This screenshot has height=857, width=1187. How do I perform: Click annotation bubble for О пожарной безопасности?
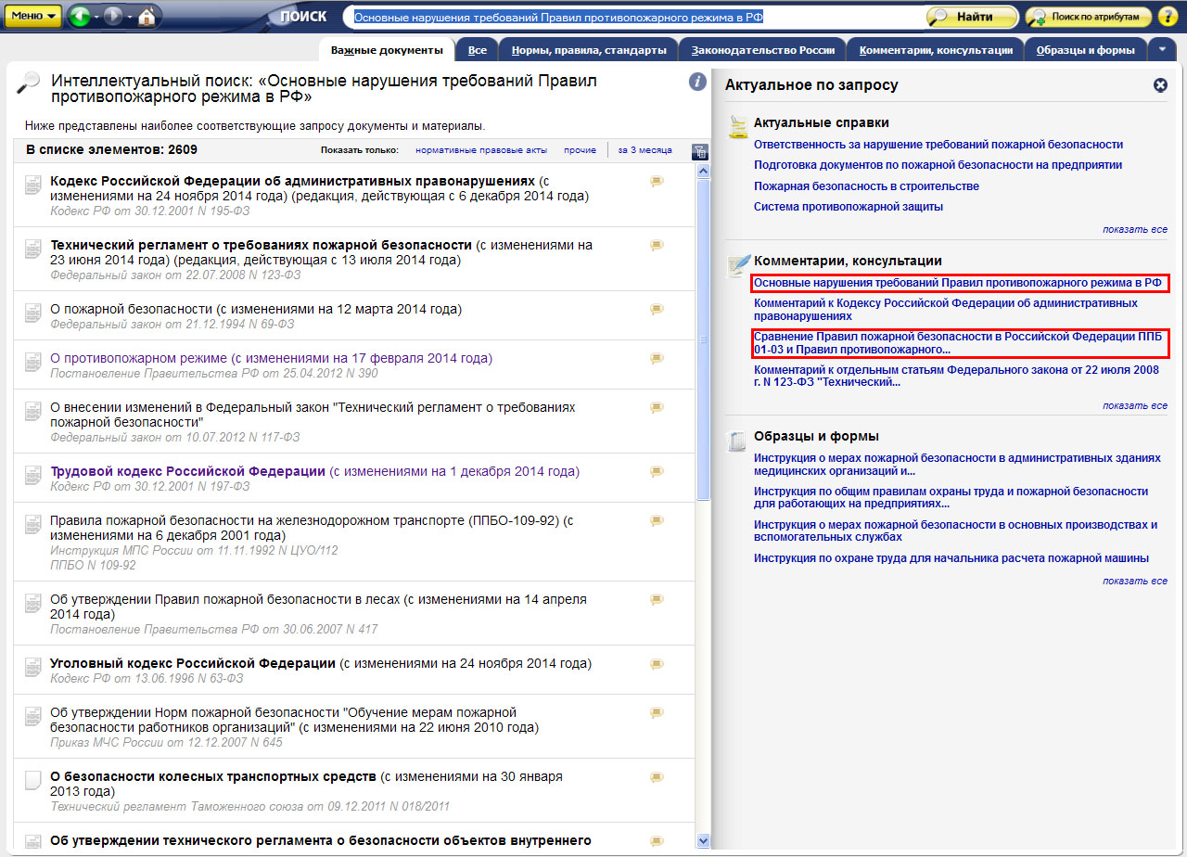click(657, 310)
